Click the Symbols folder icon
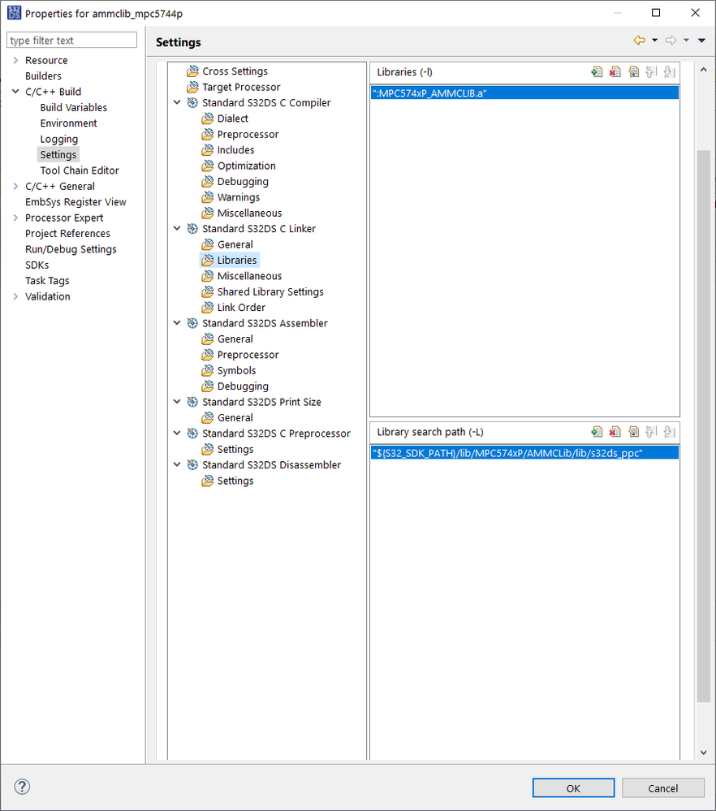The width and height of the screenshot is (716, 811). tap(208, 370)
